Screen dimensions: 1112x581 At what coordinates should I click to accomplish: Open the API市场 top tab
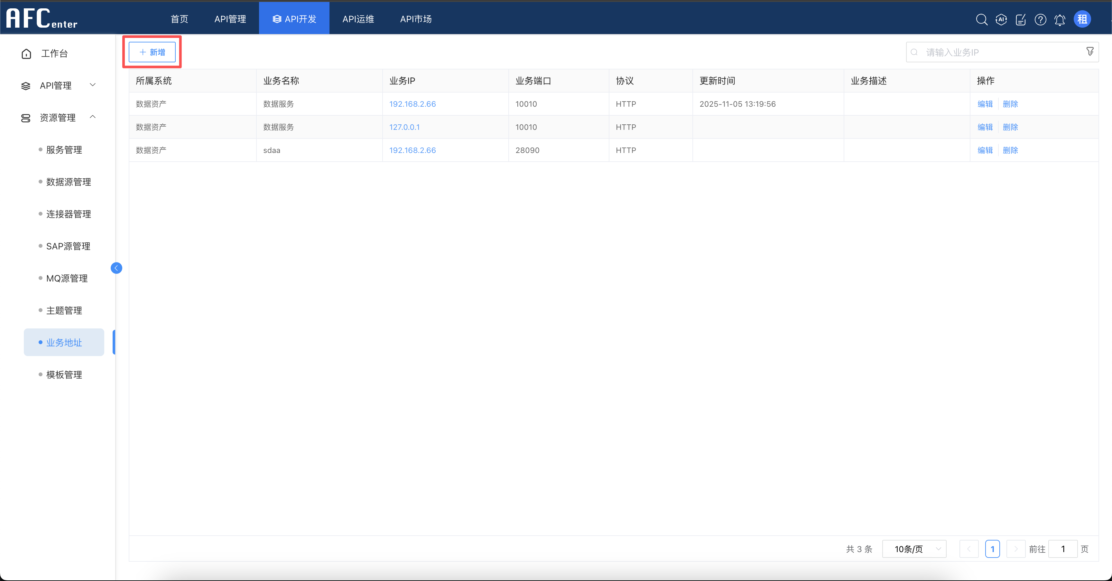point(415,19)
